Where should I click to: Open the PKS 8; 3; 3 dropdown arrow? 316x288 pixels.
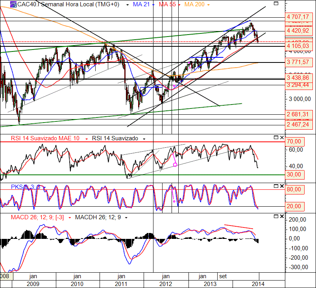pos(44,187)
